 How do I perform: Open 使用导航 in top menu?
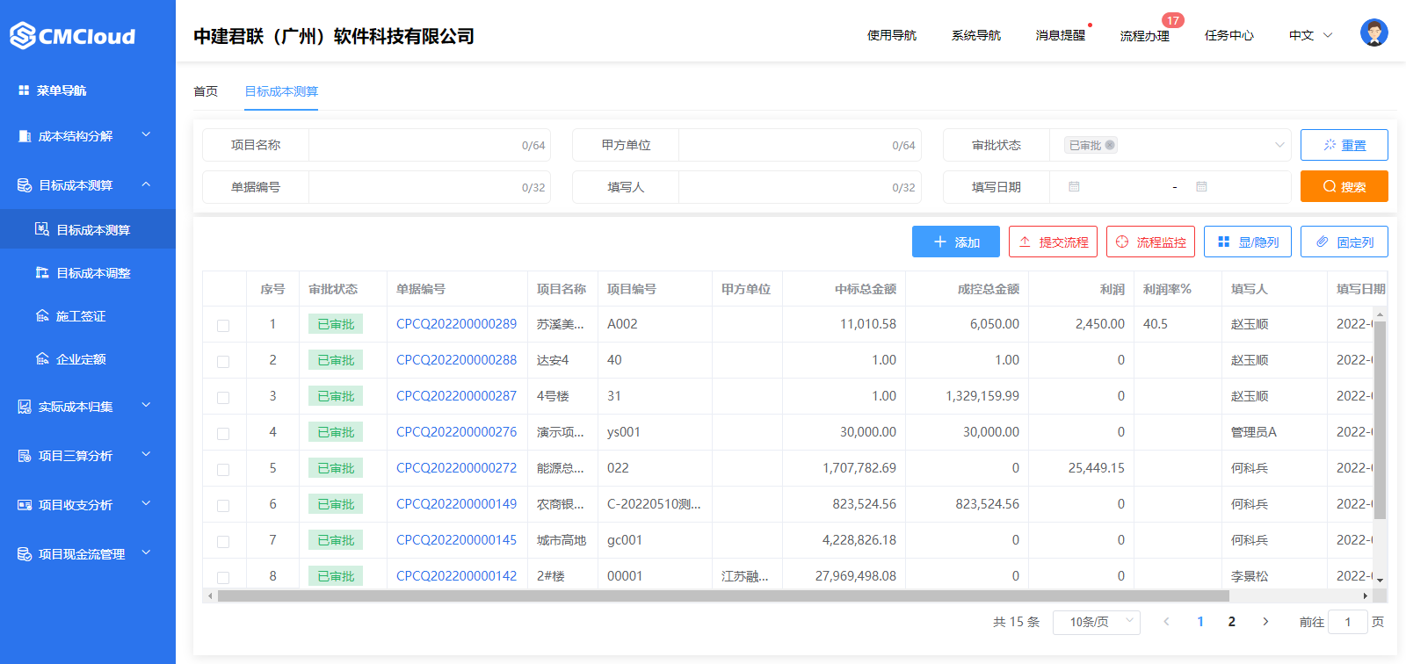click(892, 35)
